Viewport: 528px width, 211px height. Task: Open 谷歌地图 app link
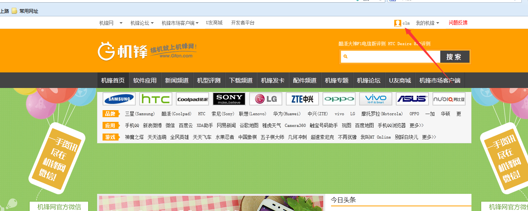249,125
